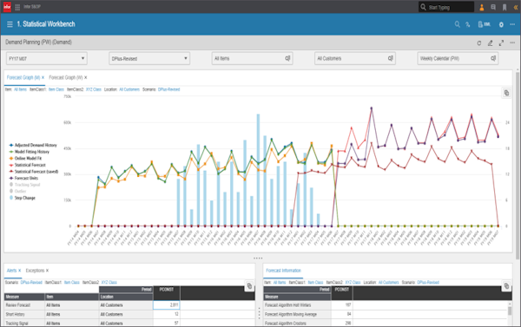This screenshot has width=521, height=327.
Task: Click the search magnifier in blue header
Action: (458, 24)
